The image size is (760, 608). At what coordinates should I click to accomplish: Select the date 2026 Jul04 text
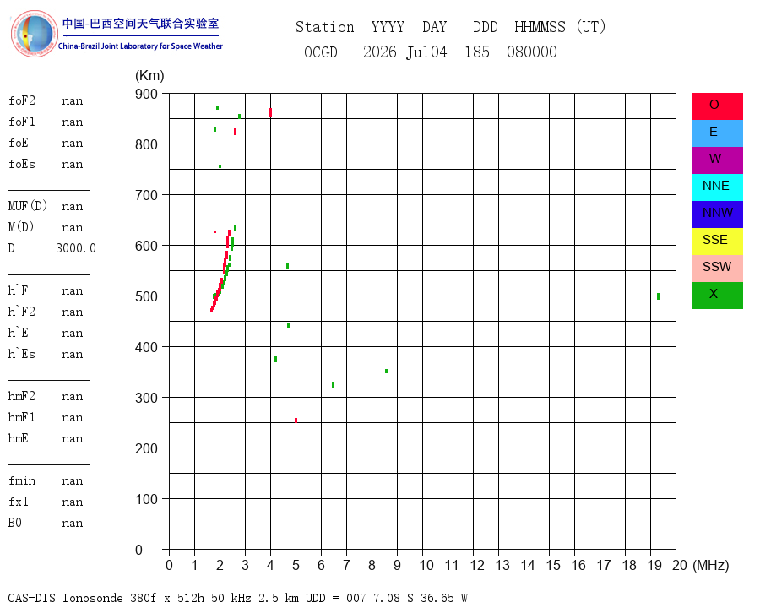(405, 52)
